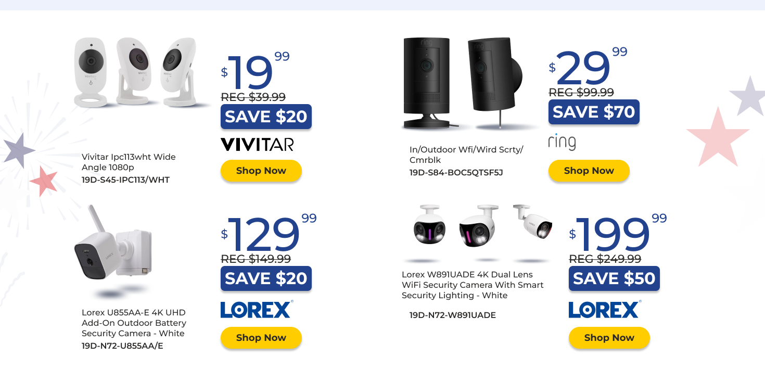Open Vivitar Ipc113wht Wide Angle 1080p title
The image size is (765, 369).
tap(129, 162)
